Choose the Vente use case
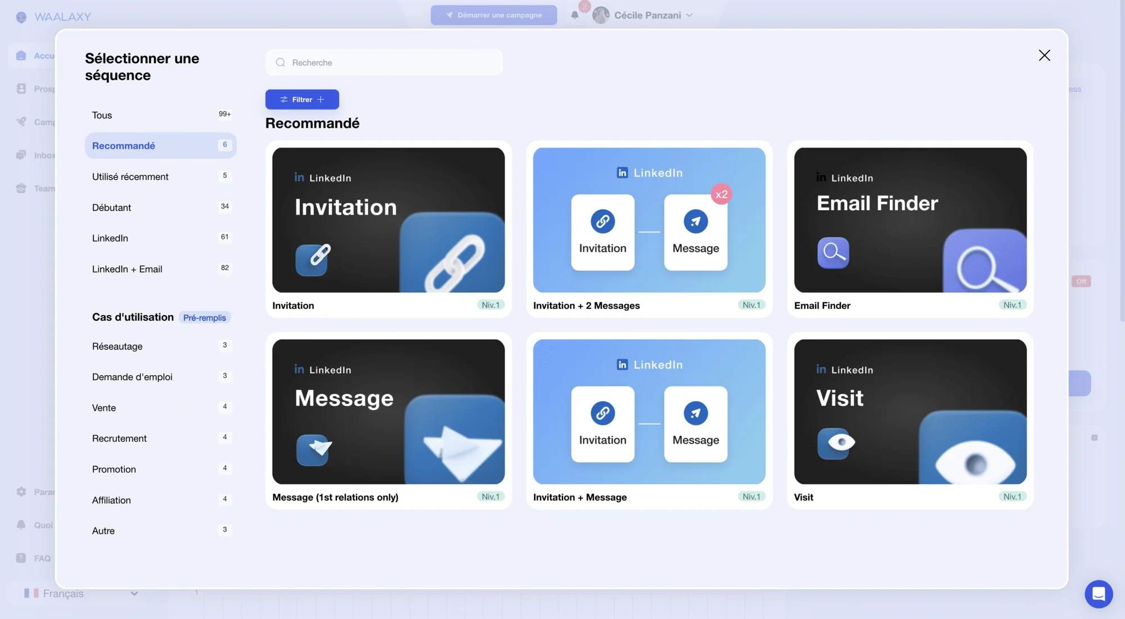 click(160, 408)
